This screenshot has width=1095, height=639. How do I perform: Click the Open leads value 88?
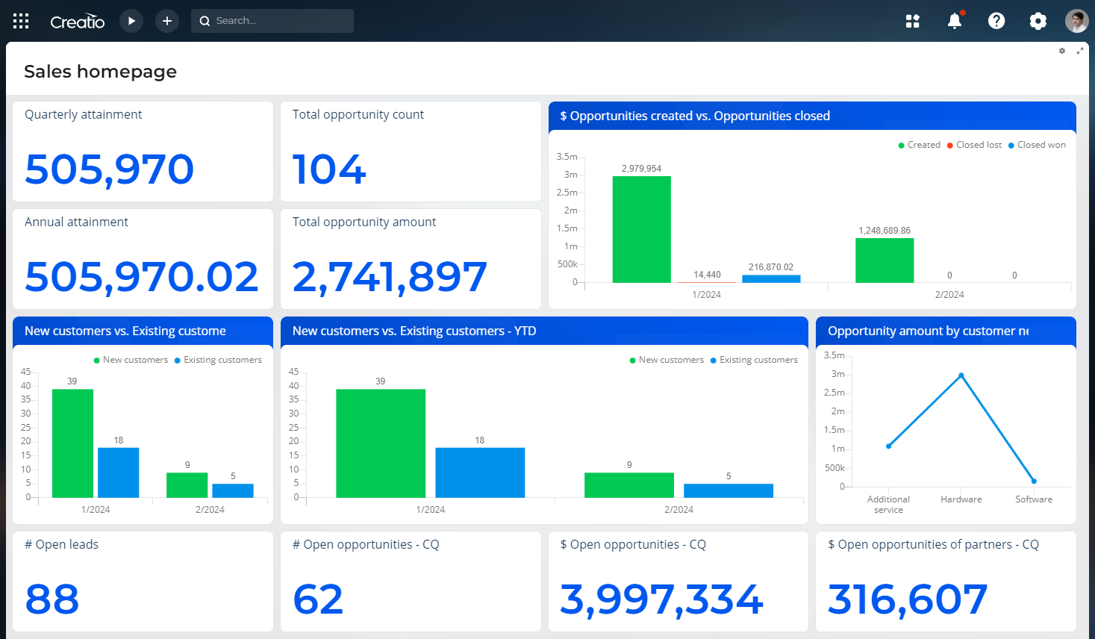52,599
